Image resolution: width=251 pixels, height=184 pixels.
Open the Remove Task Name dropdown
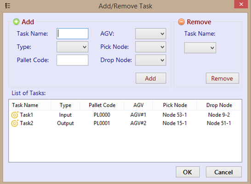pos(200,48)
